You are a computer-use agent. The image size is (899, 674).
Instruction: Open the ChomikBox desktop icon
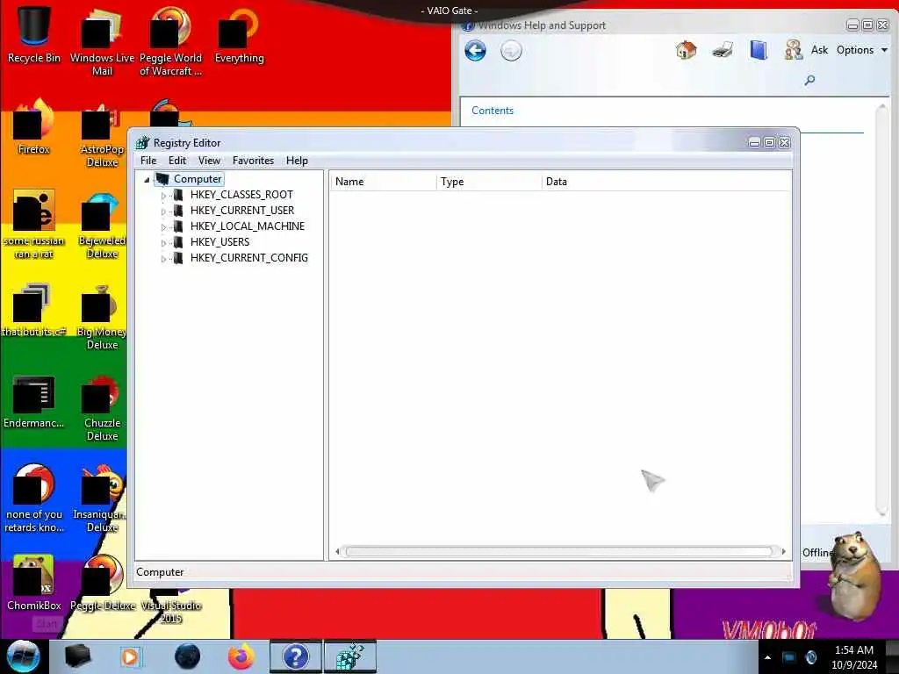coord(33,583)
